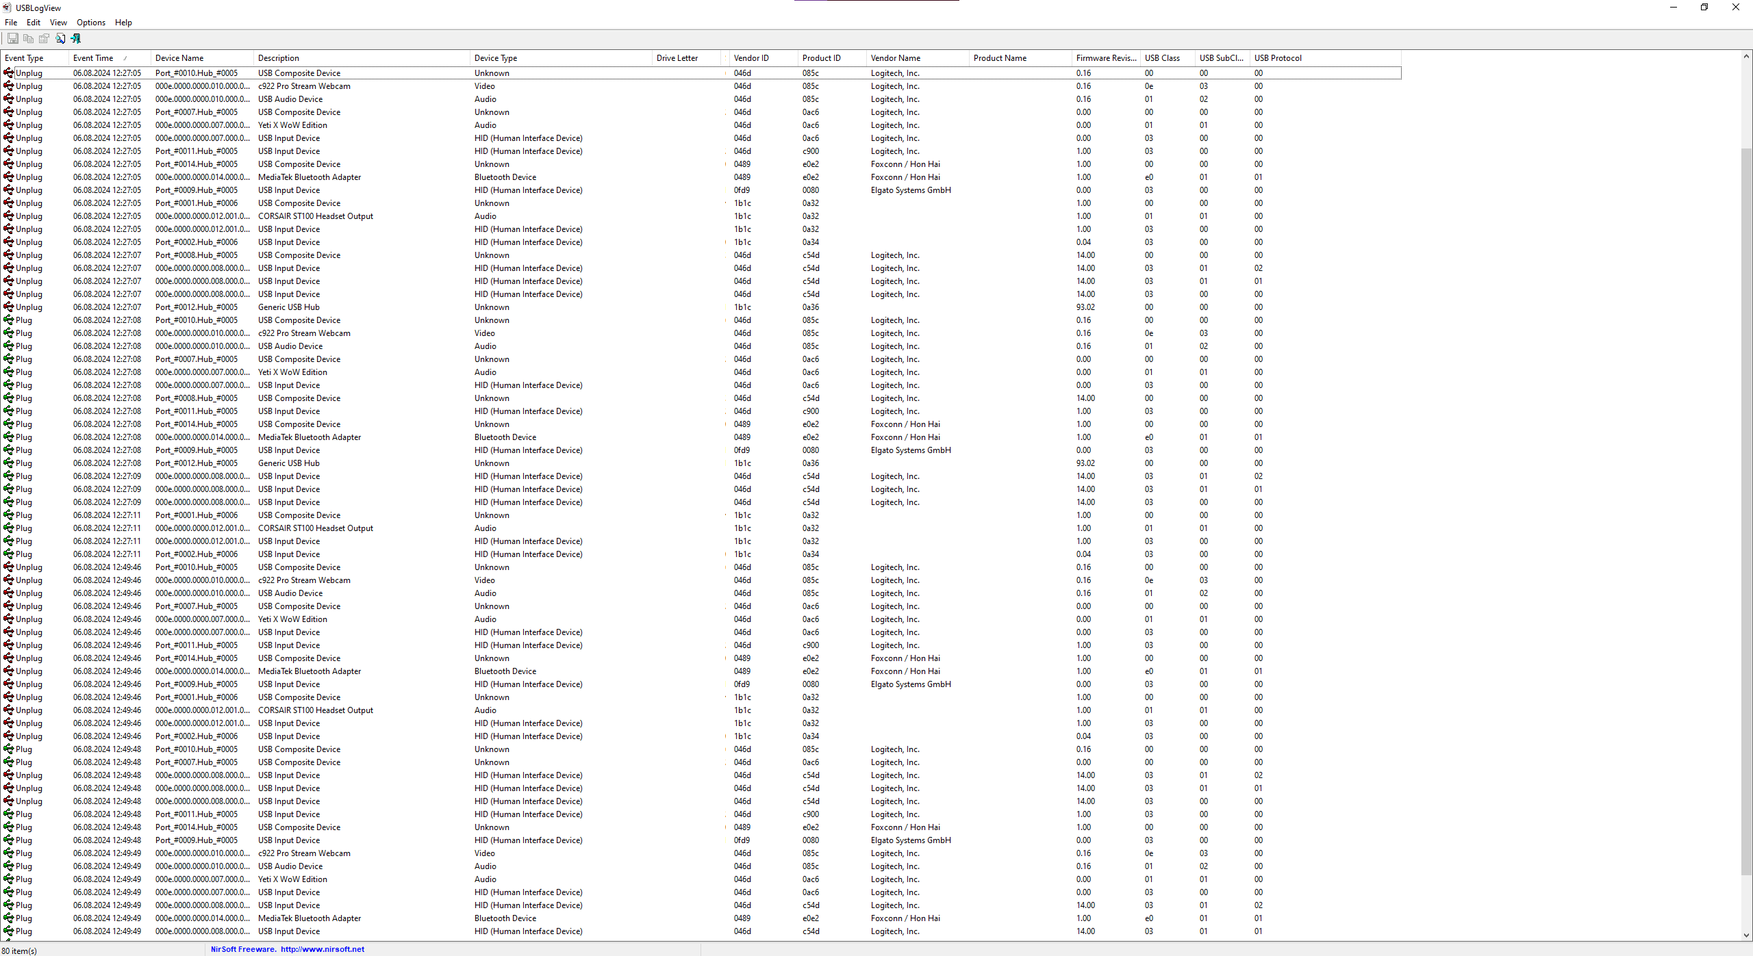
Task: Open the File menu
Action: (x=11, y=23)
